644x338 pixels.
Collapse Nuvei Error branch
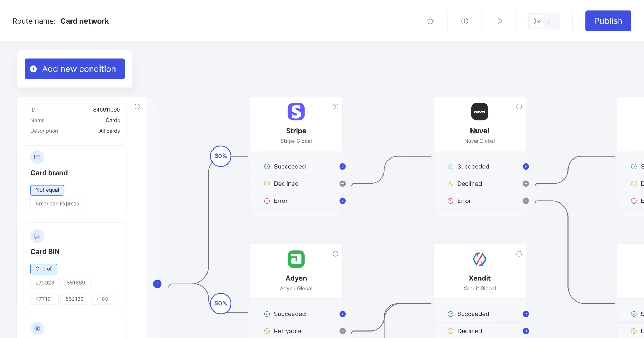pos(526,201)
